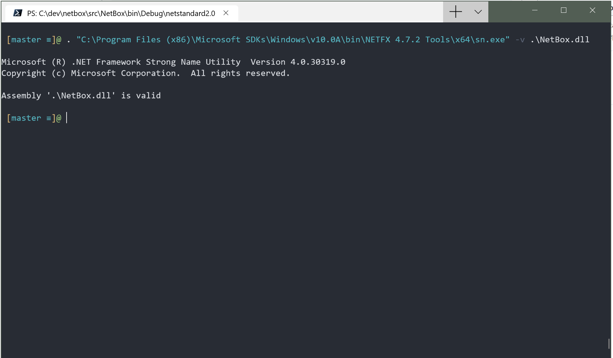The height and width of the screenshot is (358, 613).
Task: Click the X icon on the PowerShell tab
Action: click(226, 12)
